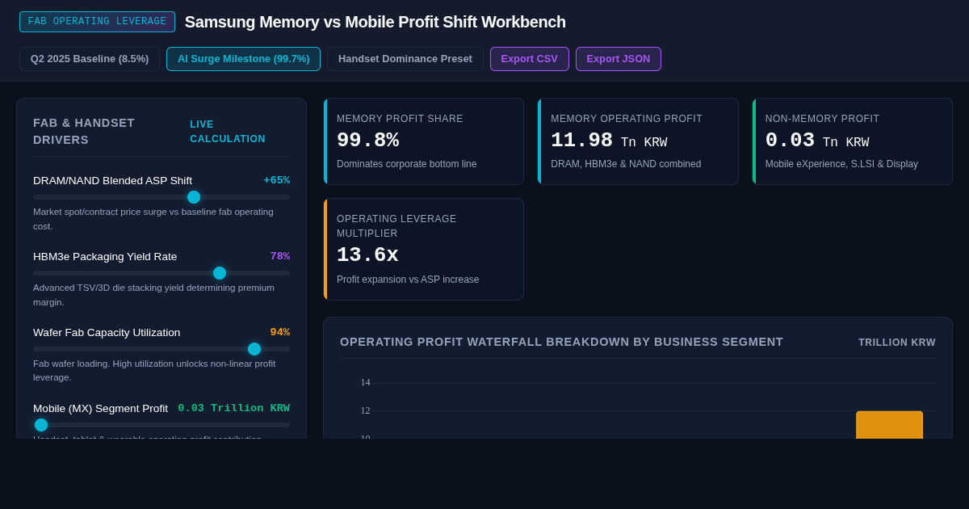Click the 'Profit expansion vs ASP increase' caption

click(408, 280)
